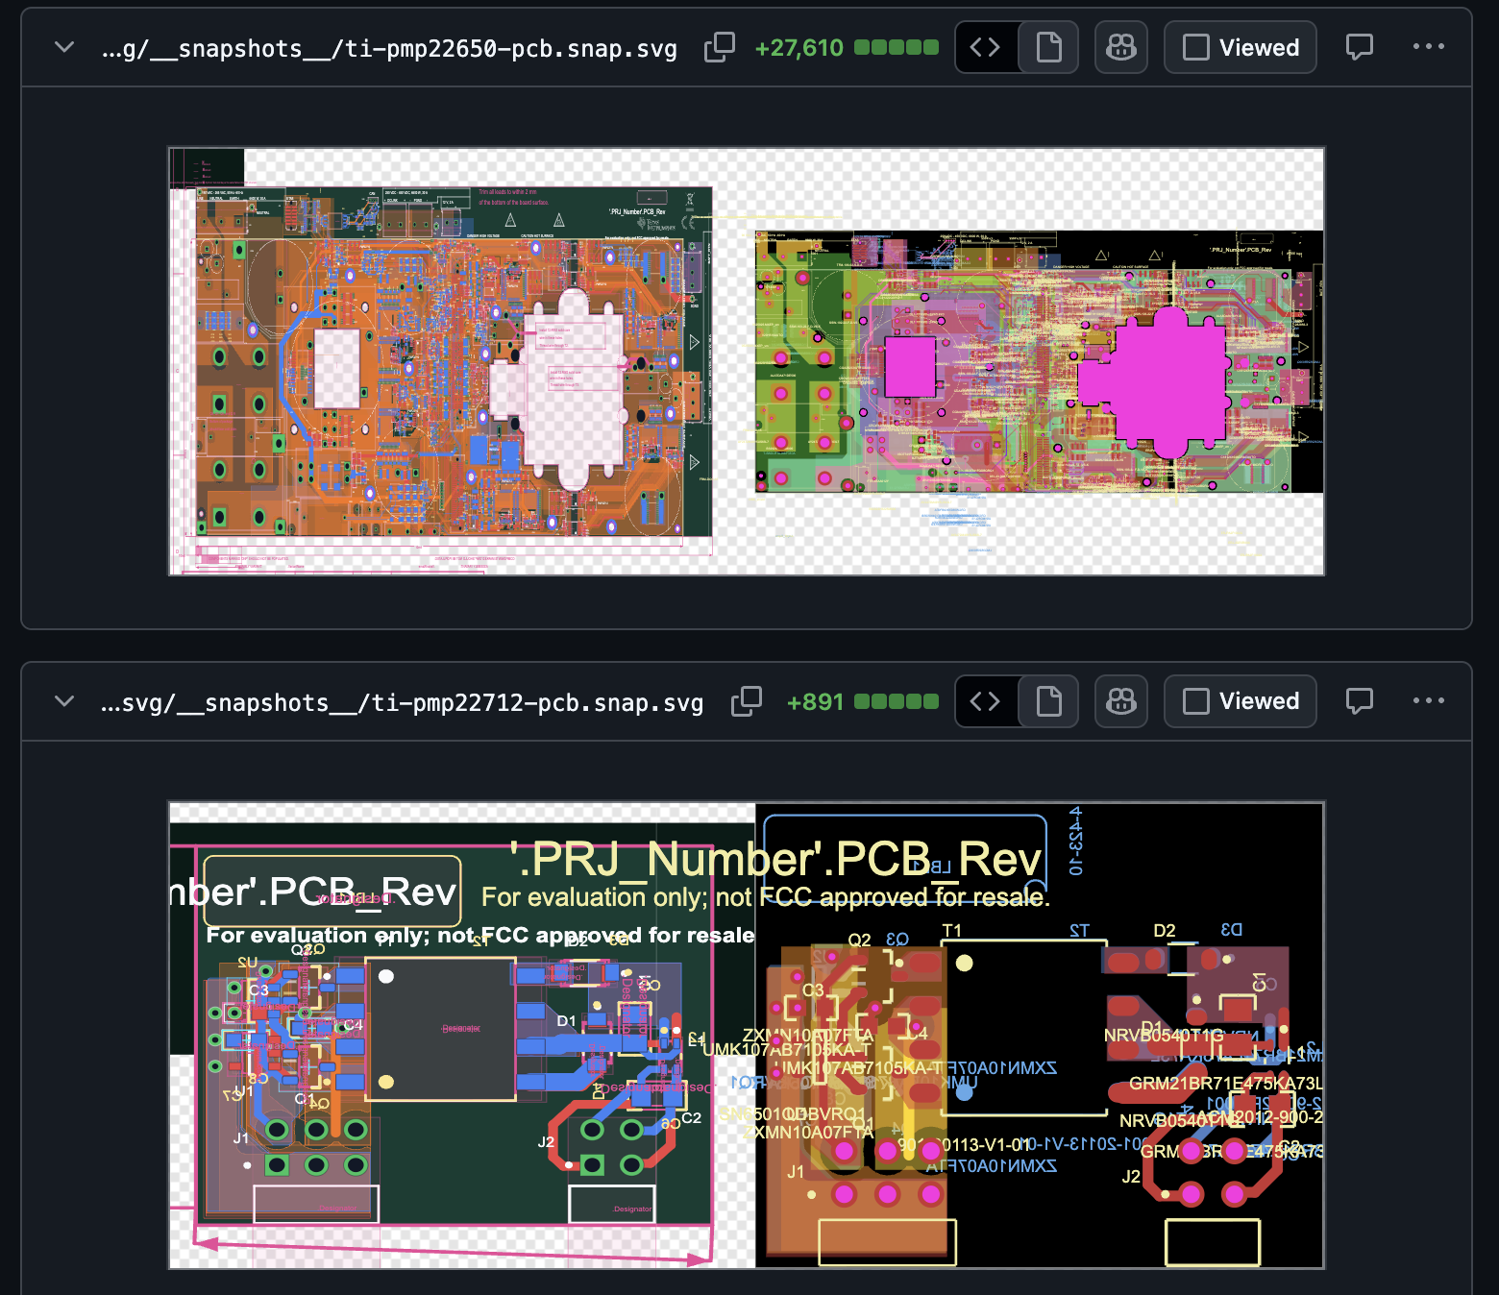1499x1295 pixels.
Task: Ask Copilot about ti-pmp22650 file
Action: point(1121,47)
